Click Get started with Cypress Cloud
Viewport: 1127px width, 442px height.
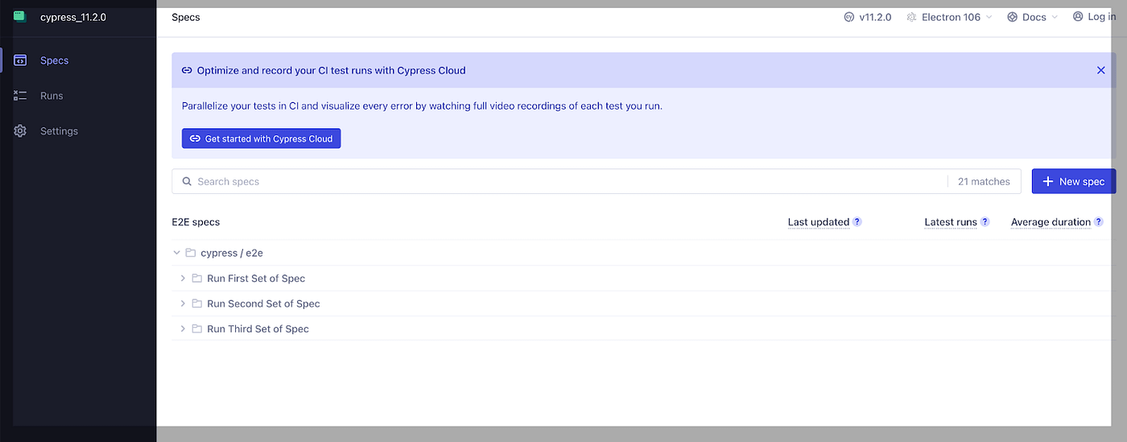[262, 138]
